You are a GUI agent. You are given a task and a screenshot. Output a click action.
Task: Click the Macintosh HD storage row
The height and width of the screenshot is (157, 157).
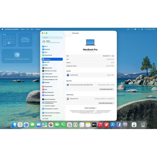[90, 99]
